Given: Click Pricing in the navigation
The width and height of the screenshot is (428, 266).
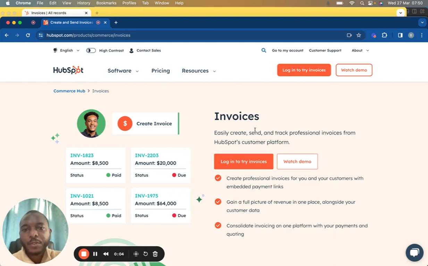Looking at the screenshot, I should click(161, 70).
